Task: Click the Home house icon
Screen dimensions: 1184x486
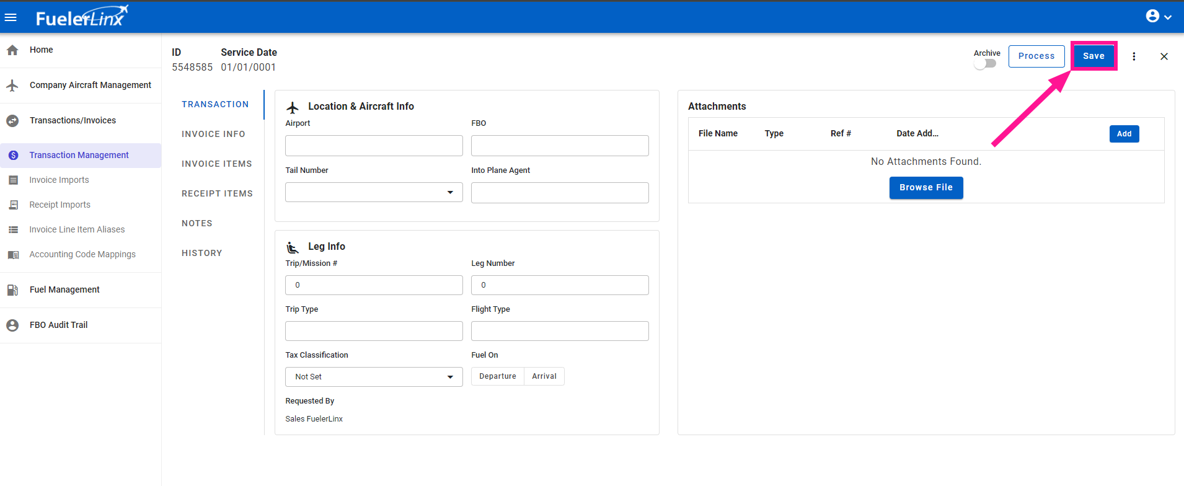Action: tap(12, 50)
